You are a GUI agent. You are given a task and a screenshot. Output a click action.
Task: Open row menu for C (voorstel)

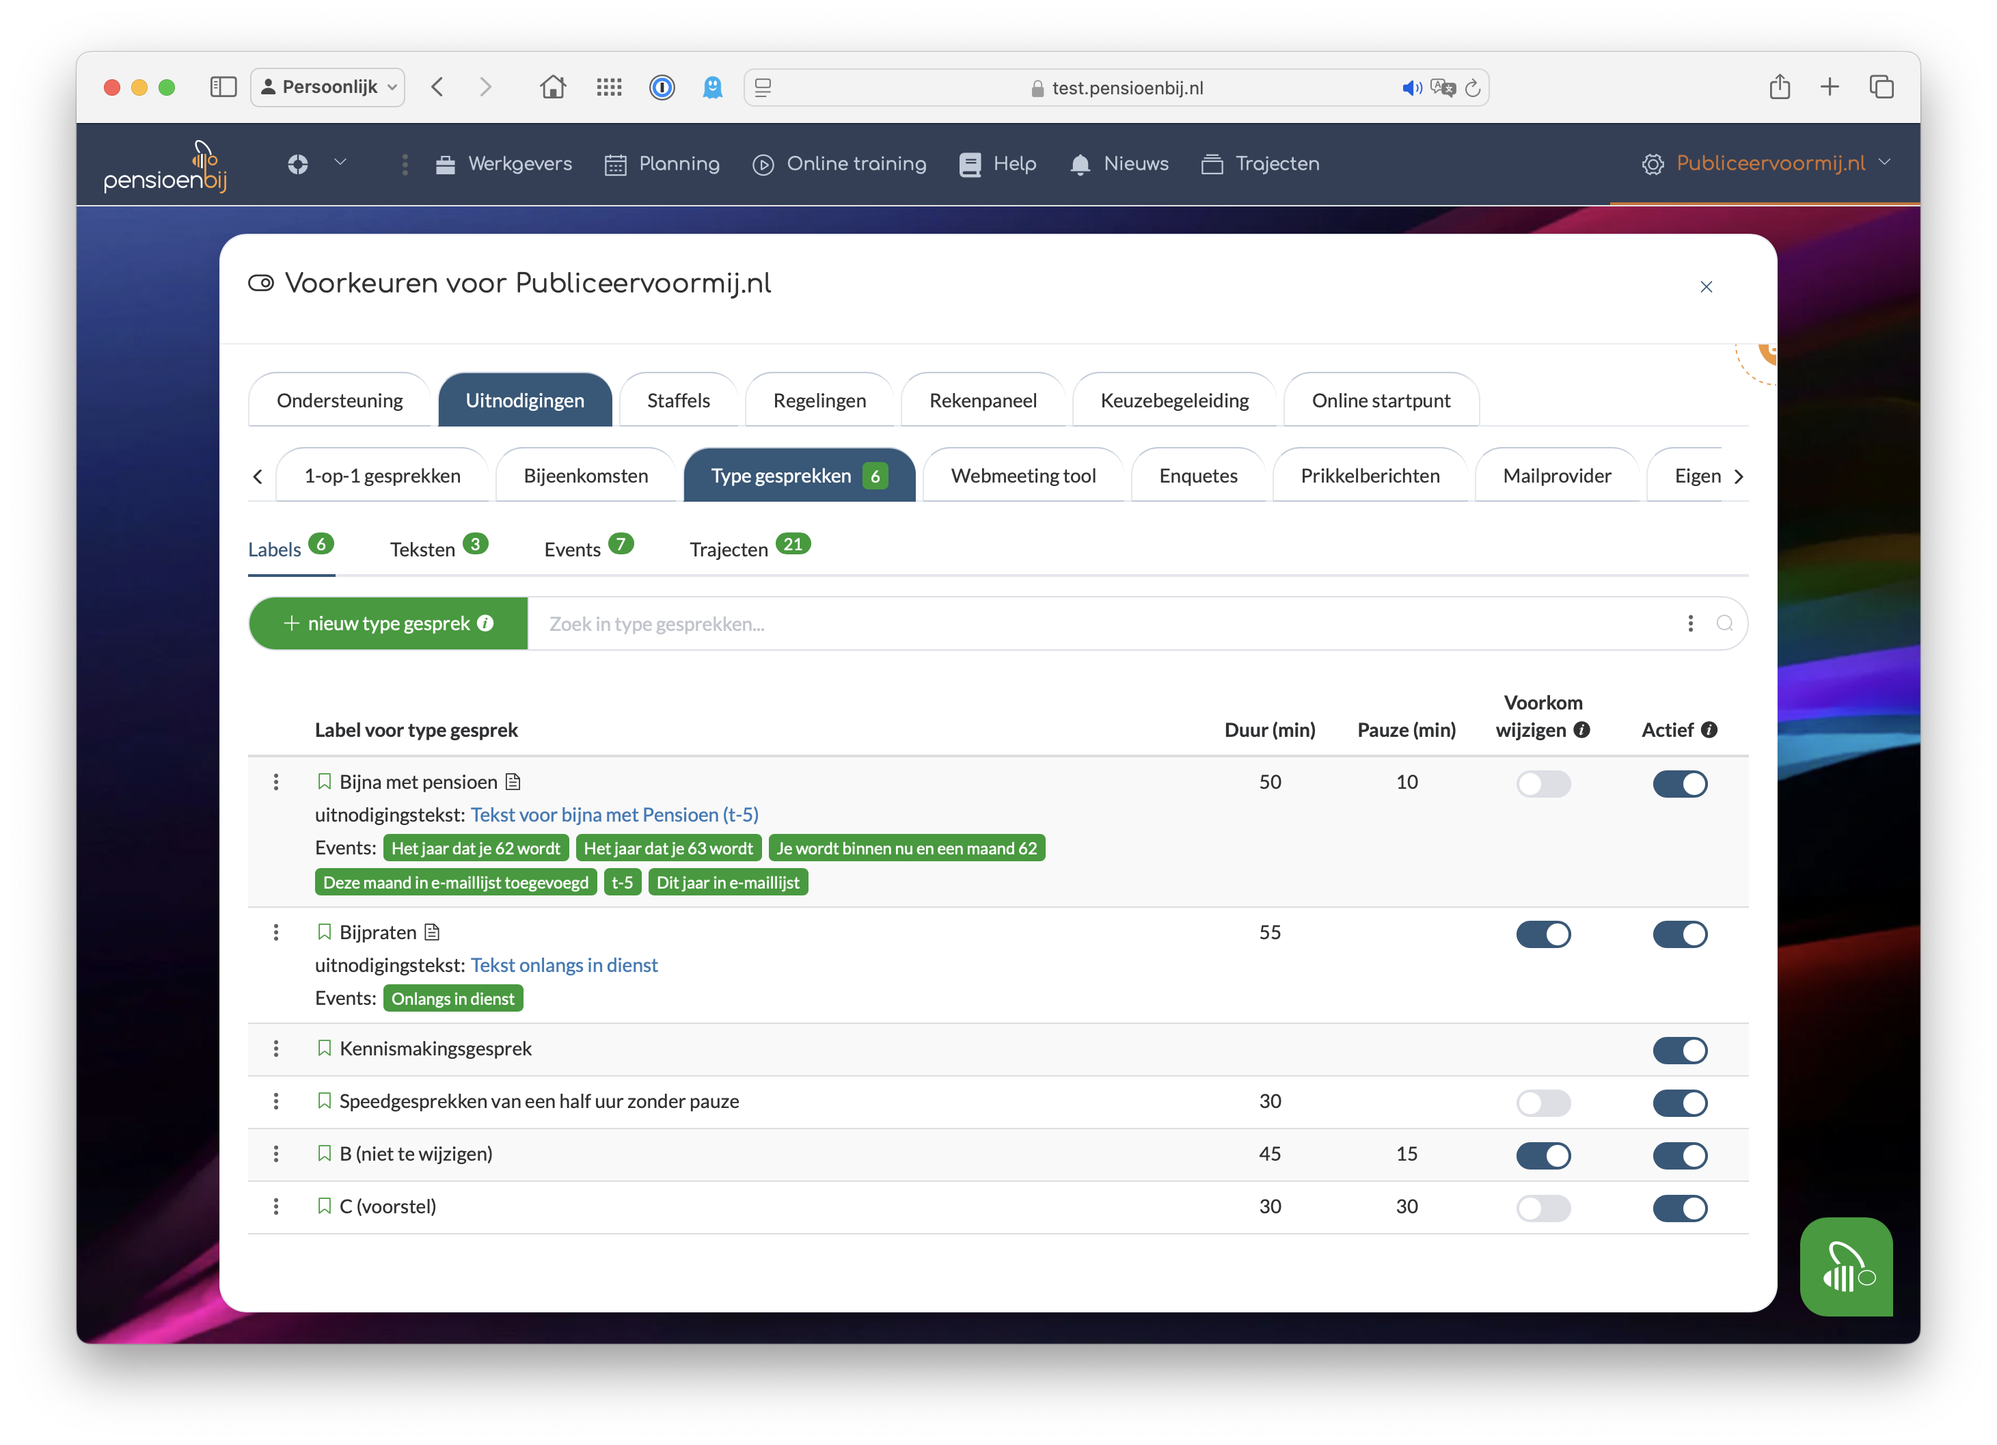(275, 1206)
